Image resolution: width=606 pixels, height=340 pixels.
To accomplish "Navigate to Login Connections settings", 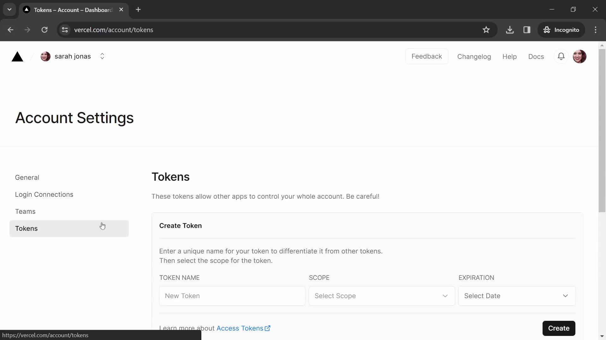I will click(x=44, y=194).
